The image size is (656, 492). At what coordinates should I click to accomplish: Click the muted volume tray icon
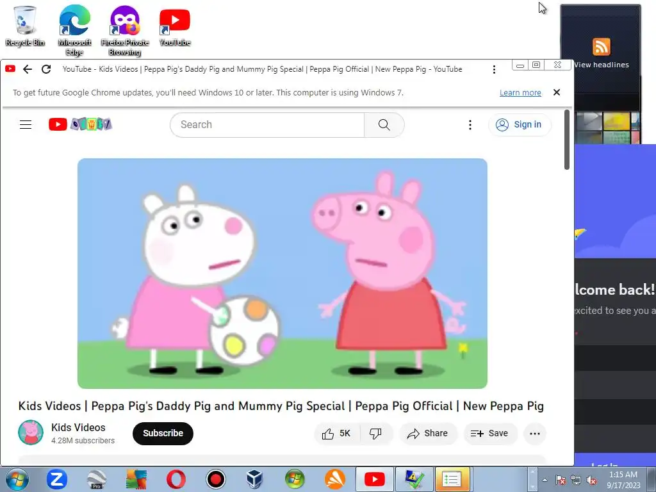tap(591, 480)
